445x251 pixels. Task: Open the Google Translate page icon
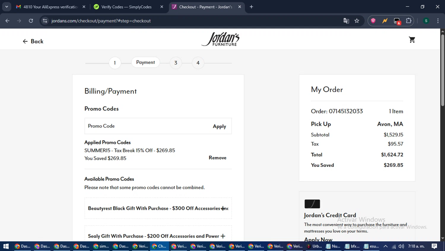(x=346, y=21)
